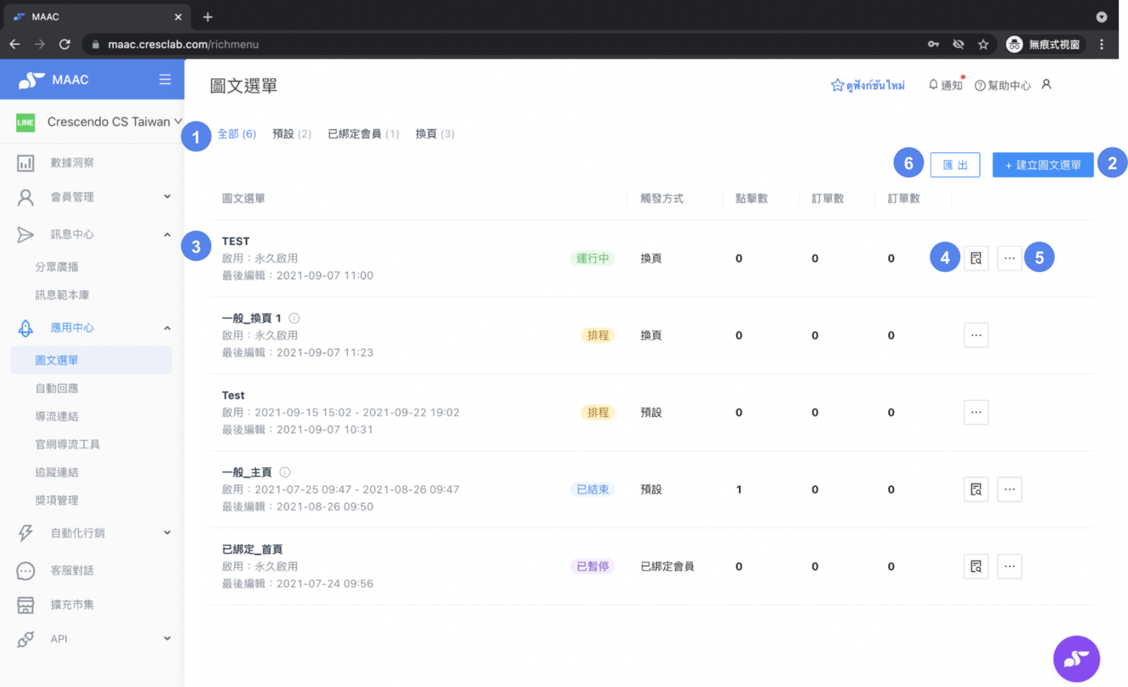The height and width of the screenshot is (687, 1128).
Task: Click the 已暫停 status badge
Action: click(592, 567)
